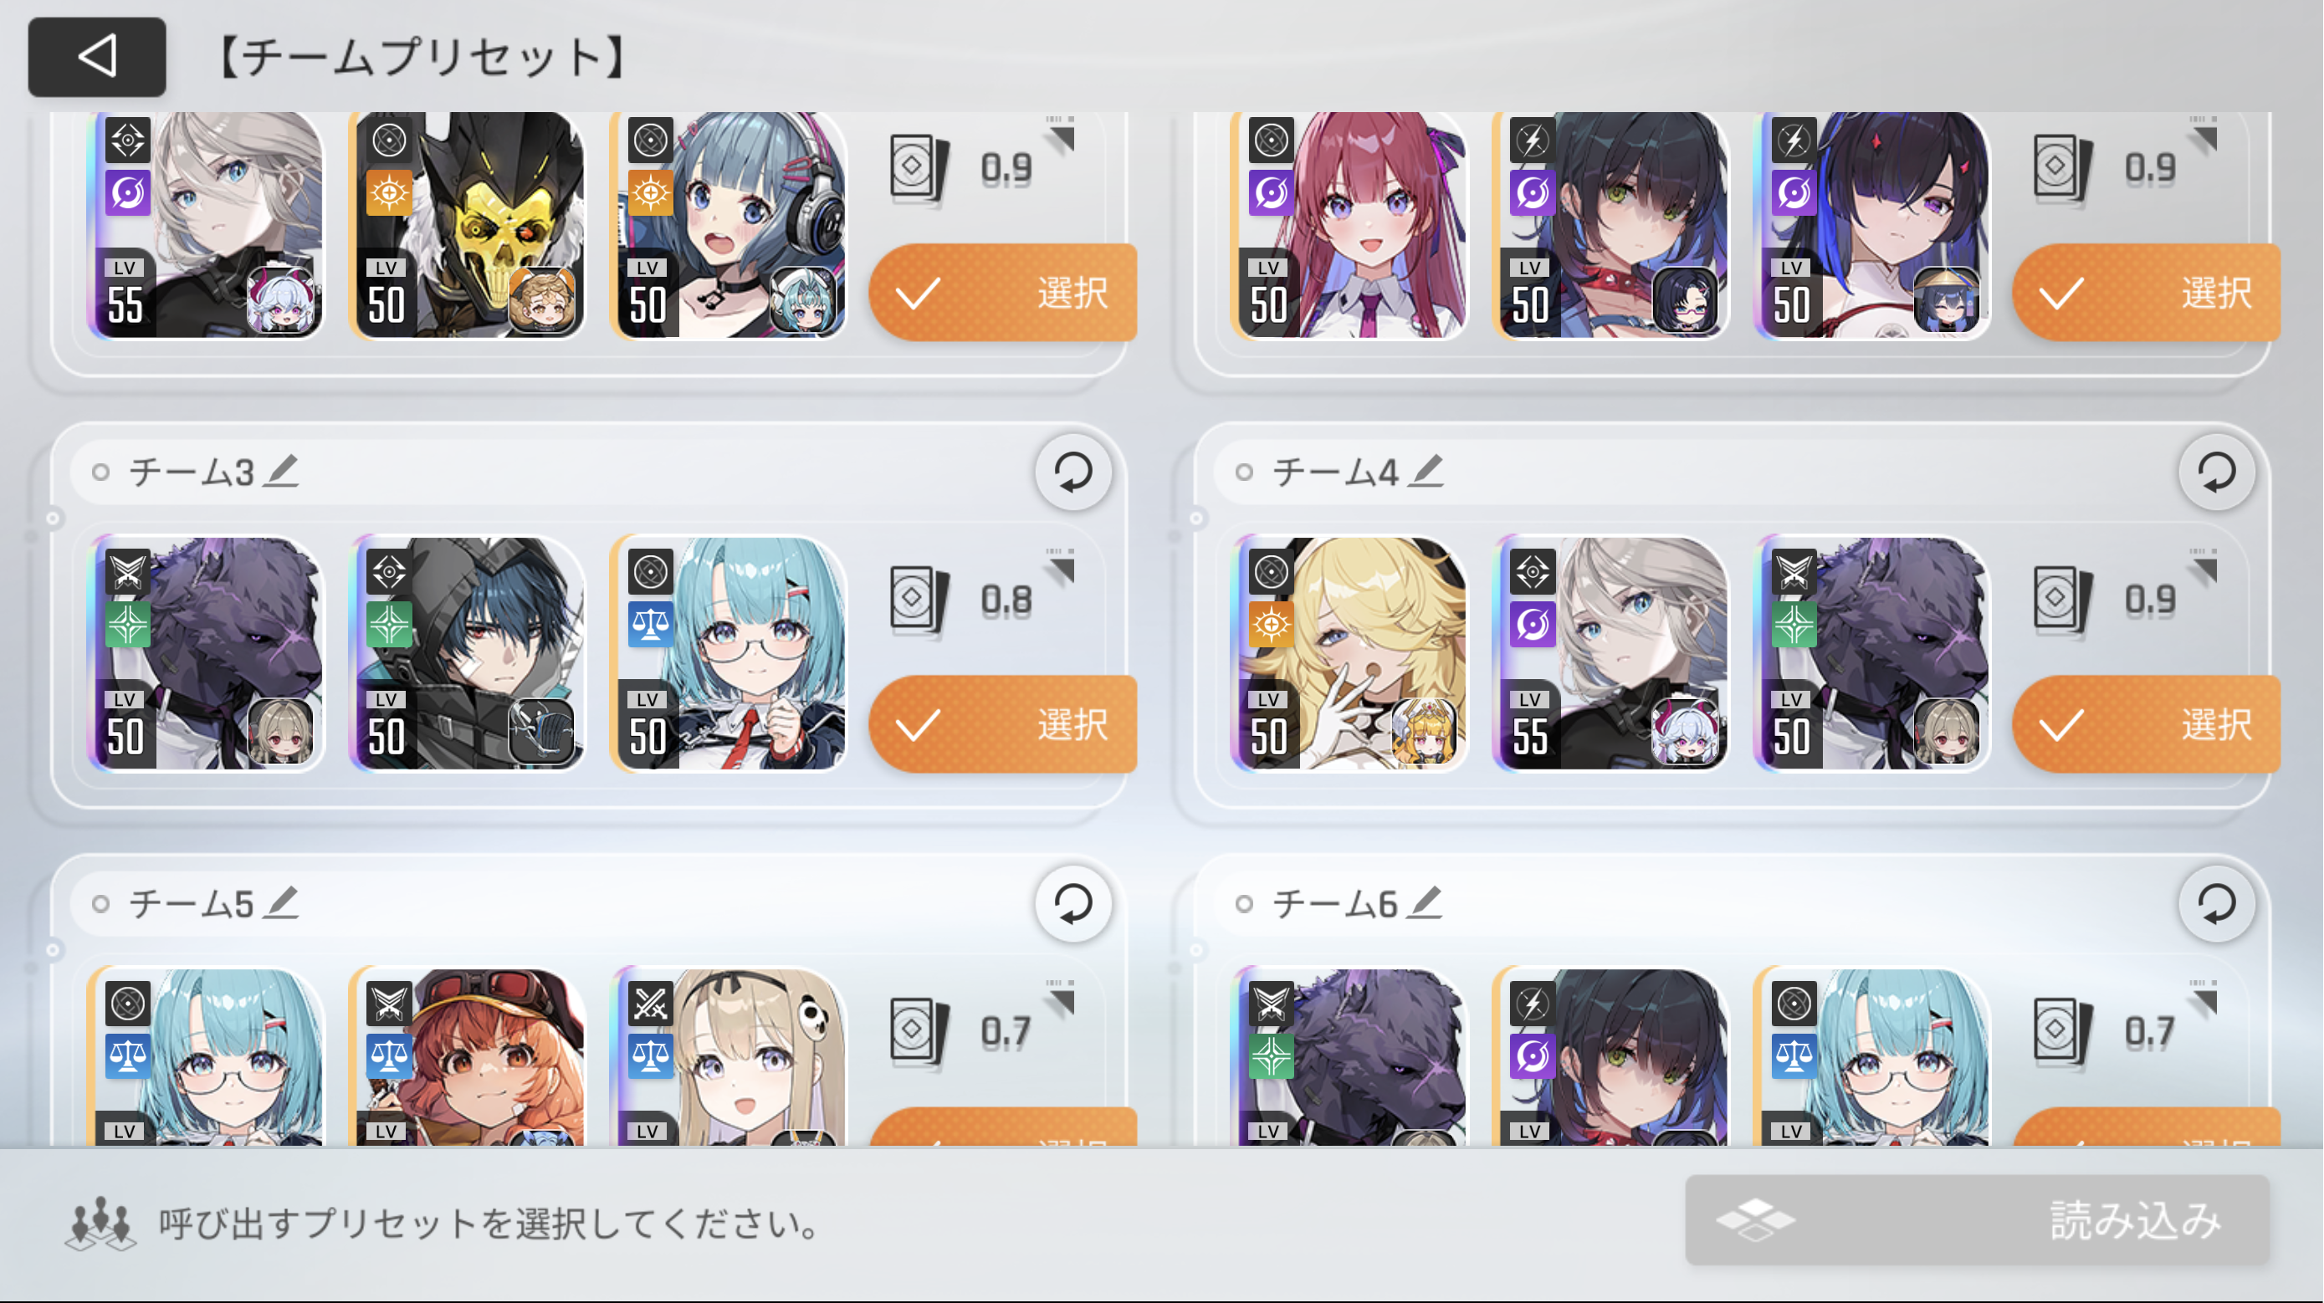
Task: Click the 選択 button for チーム4
Action: tap(2147, 724)
